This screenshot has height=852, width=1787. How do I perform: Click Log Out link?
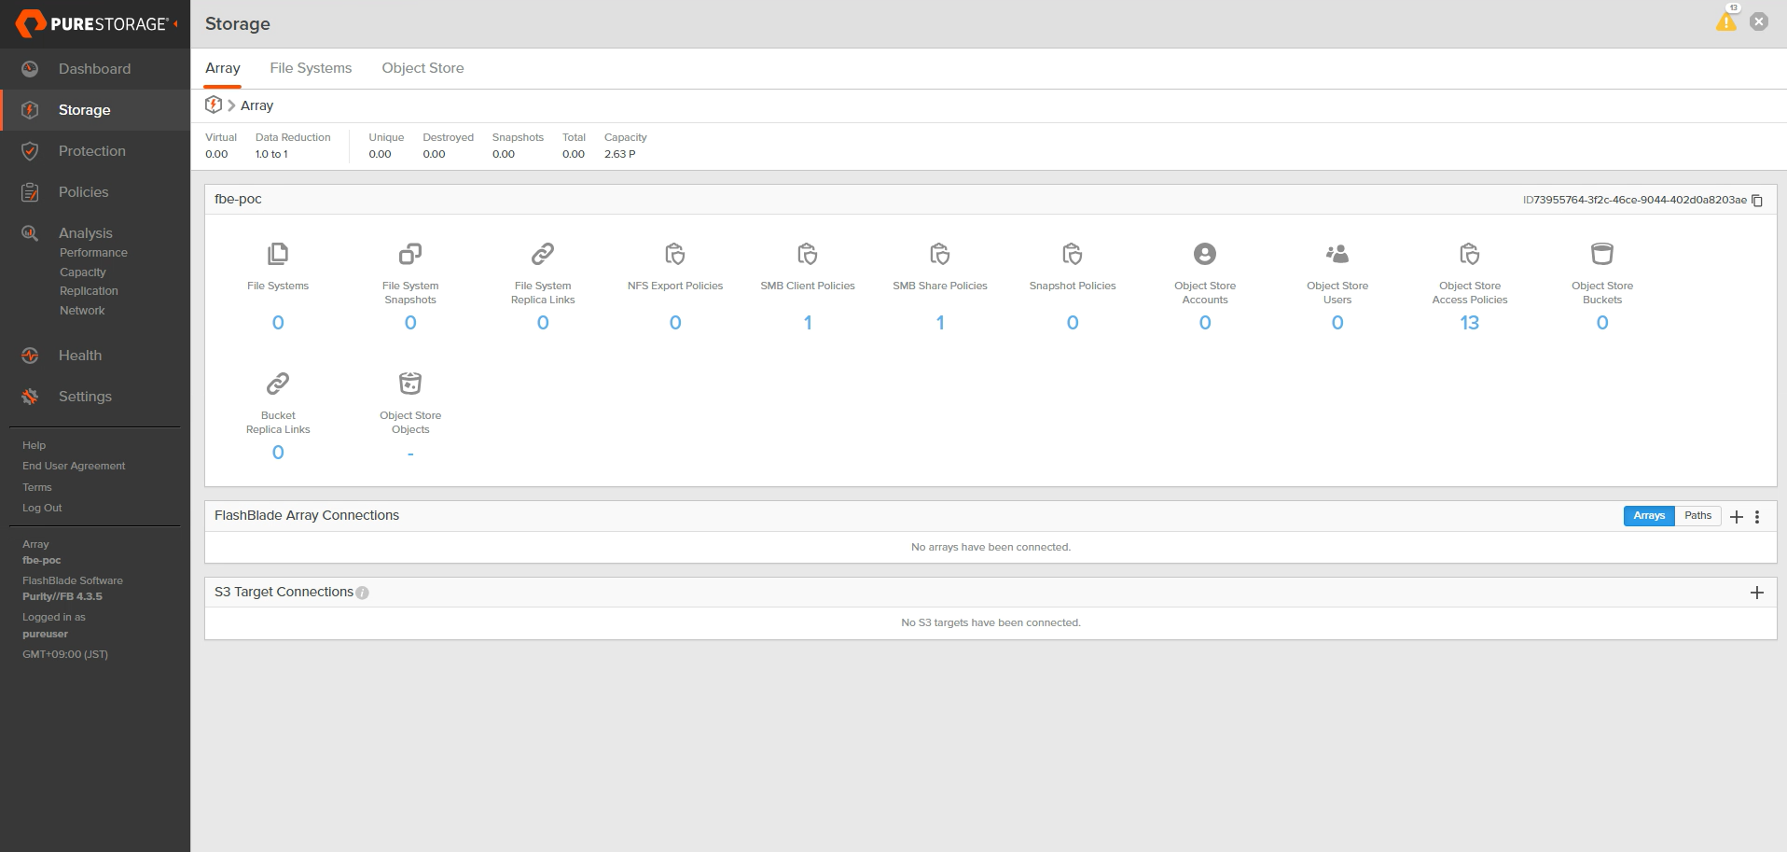42,509
